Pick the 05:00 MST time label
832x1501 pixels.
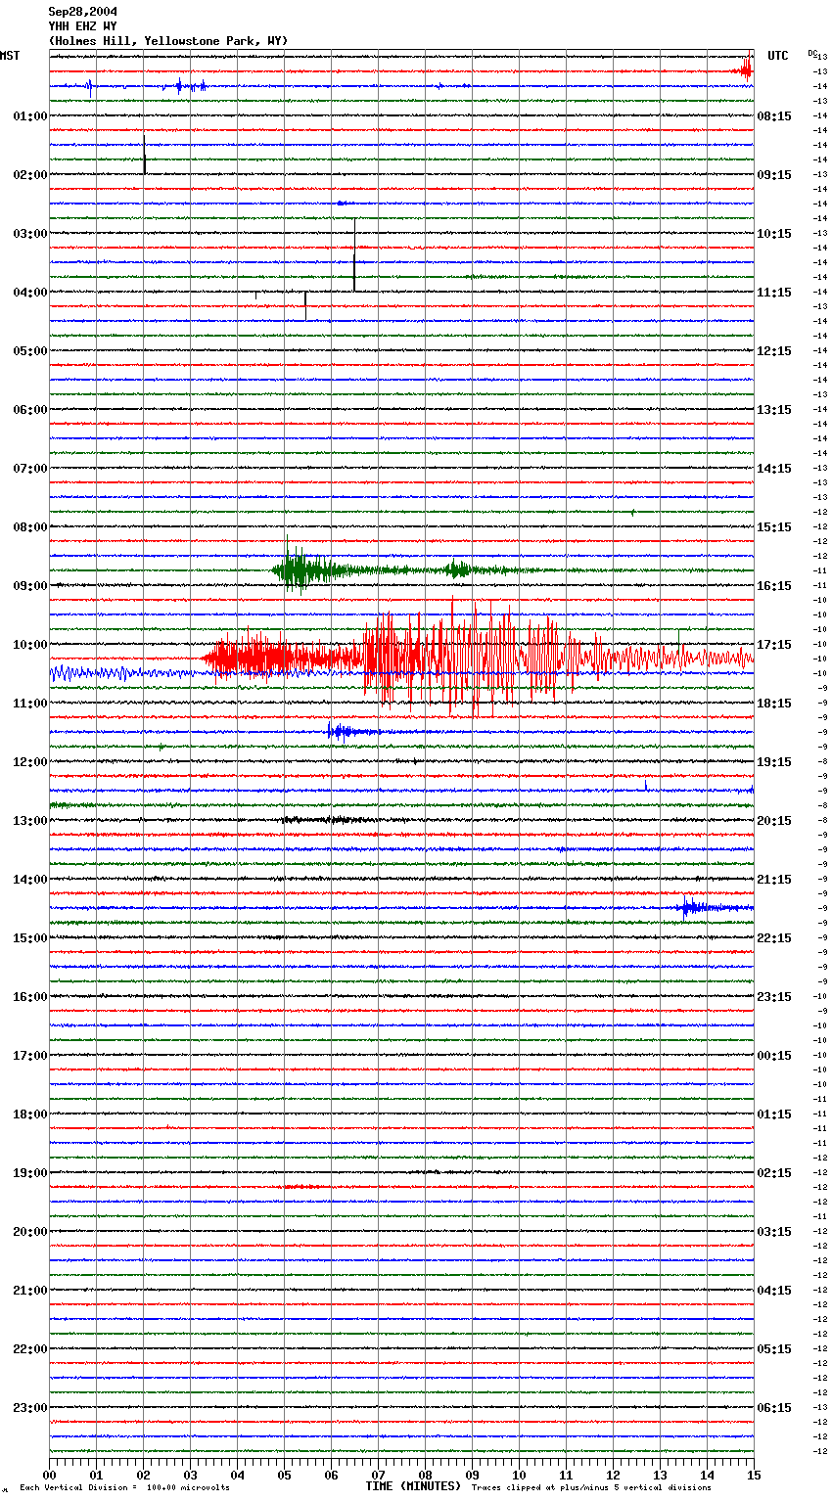click(x=30, y=351)
